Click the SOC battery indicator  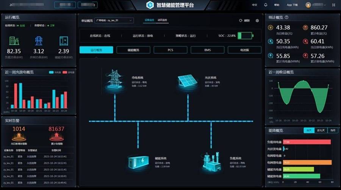click(x=246, y=35)
